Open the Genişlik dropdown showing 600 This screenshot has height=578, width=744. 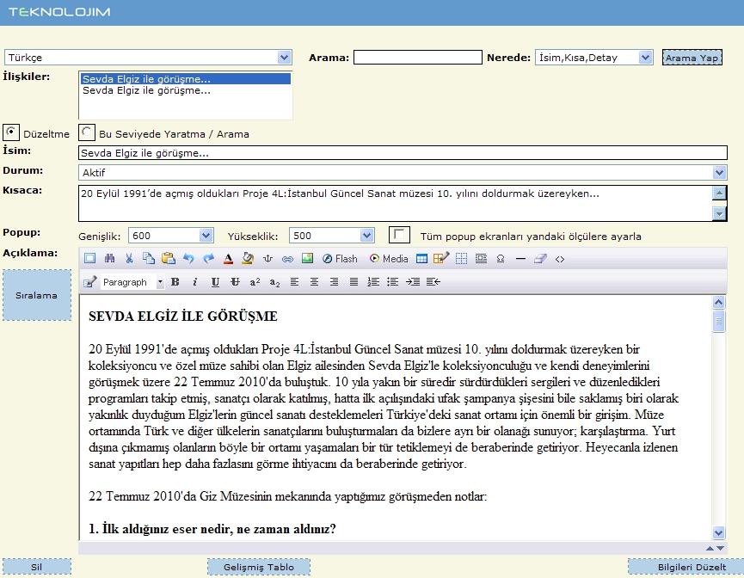[x=206, y=236]
